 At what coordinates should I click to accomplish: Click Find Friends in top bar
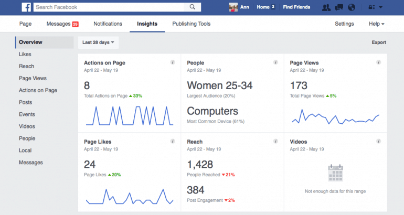coord(296,7)
